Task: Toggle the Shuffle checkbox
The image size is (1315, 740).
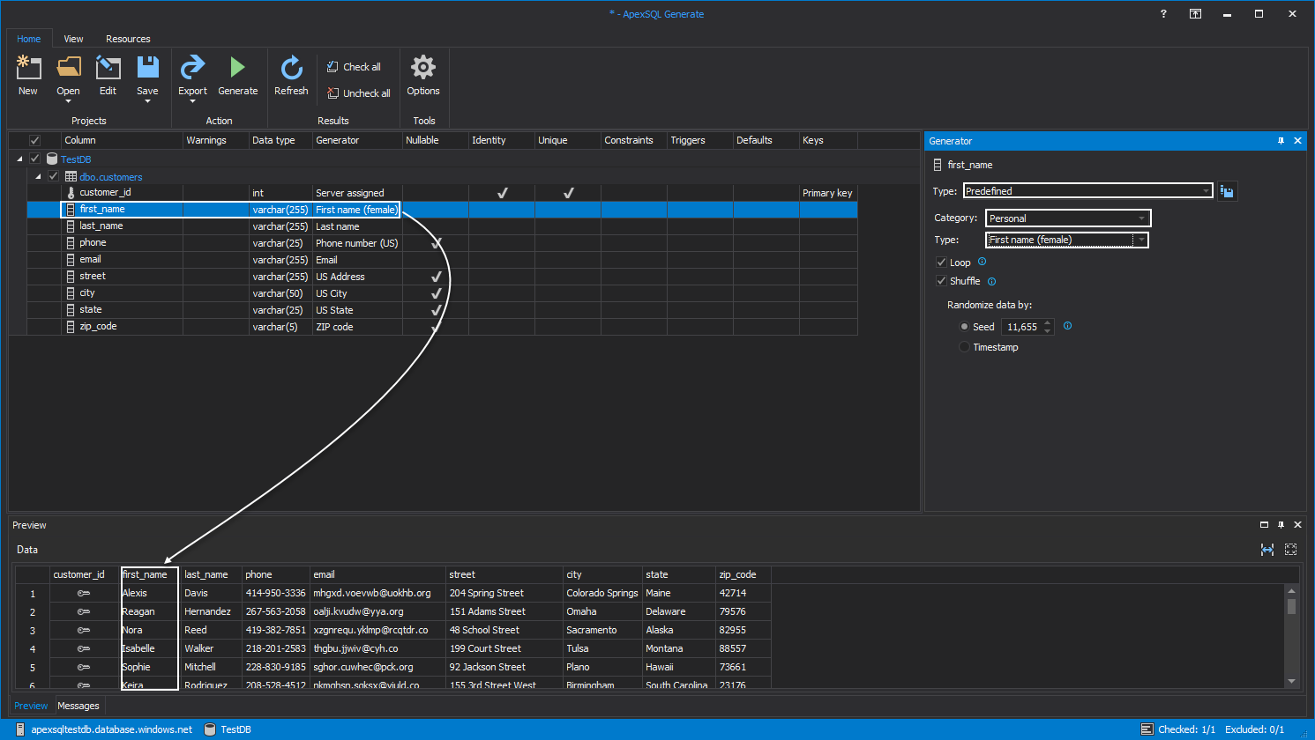Action: coord(940,281)
